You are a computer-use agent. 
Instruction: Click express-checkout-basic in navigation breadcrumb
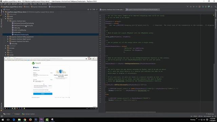click(39, 7)
